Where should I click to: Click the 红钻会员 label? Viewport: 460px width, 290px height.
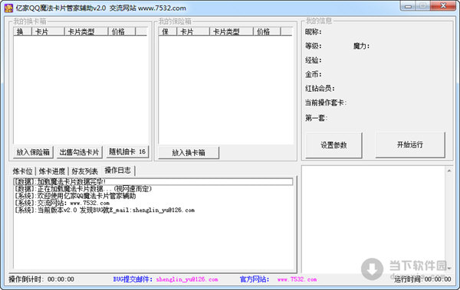pos(320,89)
